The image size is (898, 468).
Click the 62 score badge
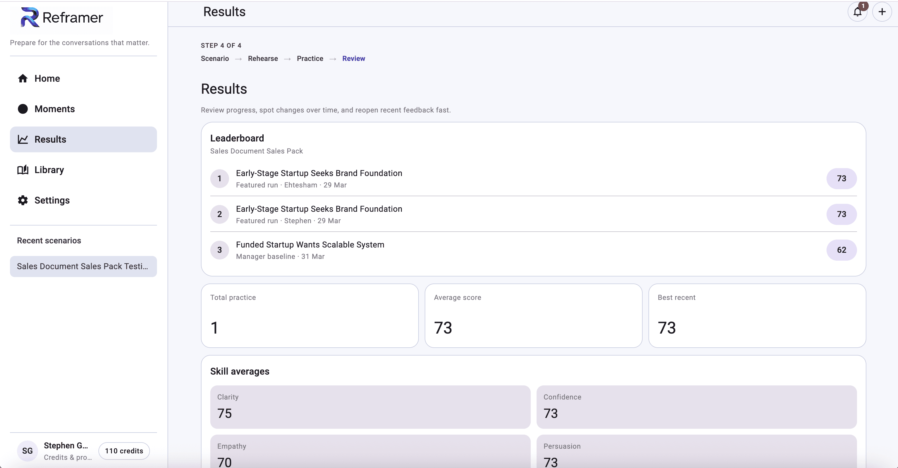pos(841,250)
